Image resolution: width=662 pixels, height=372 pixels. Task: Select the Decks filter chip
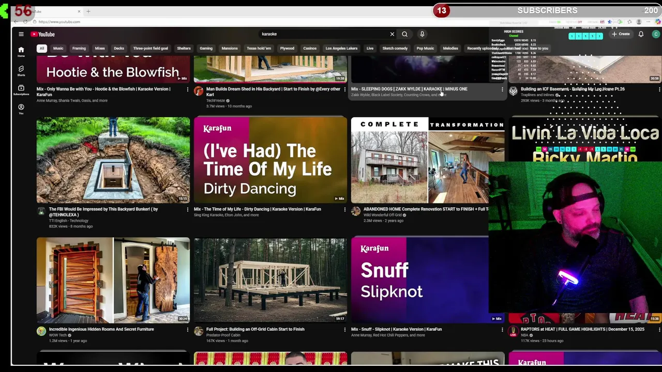(119, 49)
